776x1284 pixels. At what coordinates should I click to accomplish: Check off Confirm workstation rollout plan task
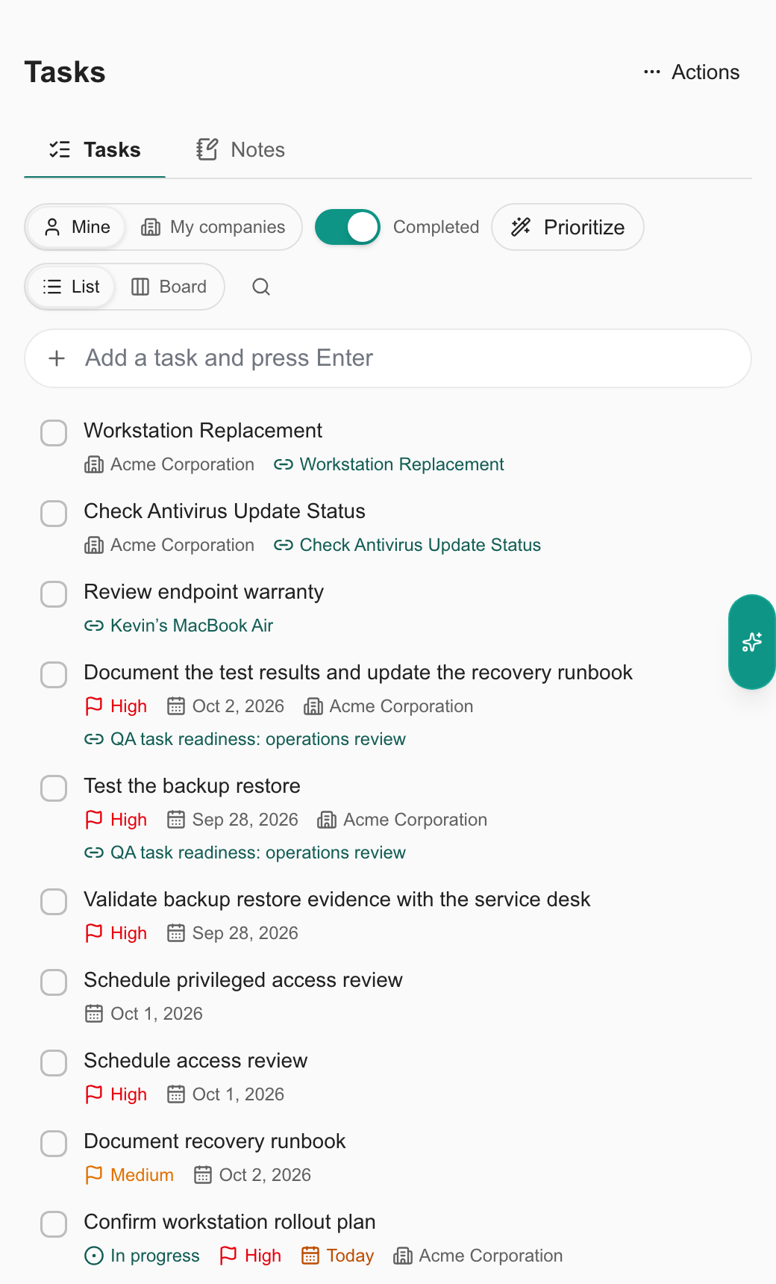click(54, 1224)
